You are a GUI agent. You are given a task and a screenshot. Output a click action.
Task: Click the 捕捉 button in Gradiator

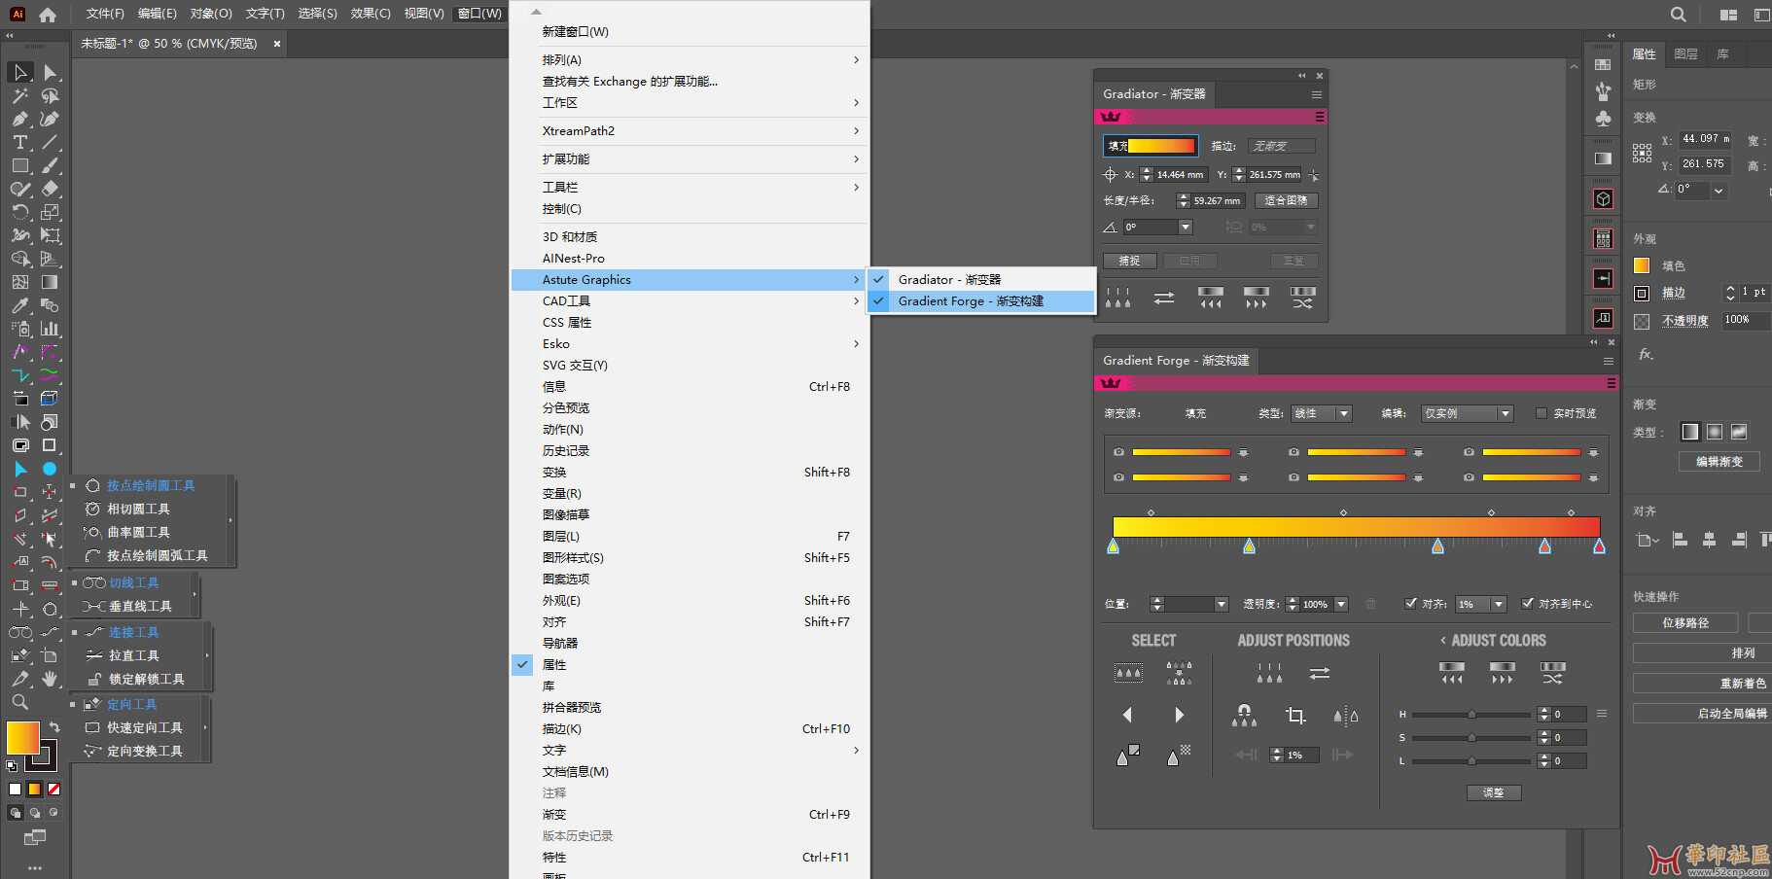[x=1129, y=261]
